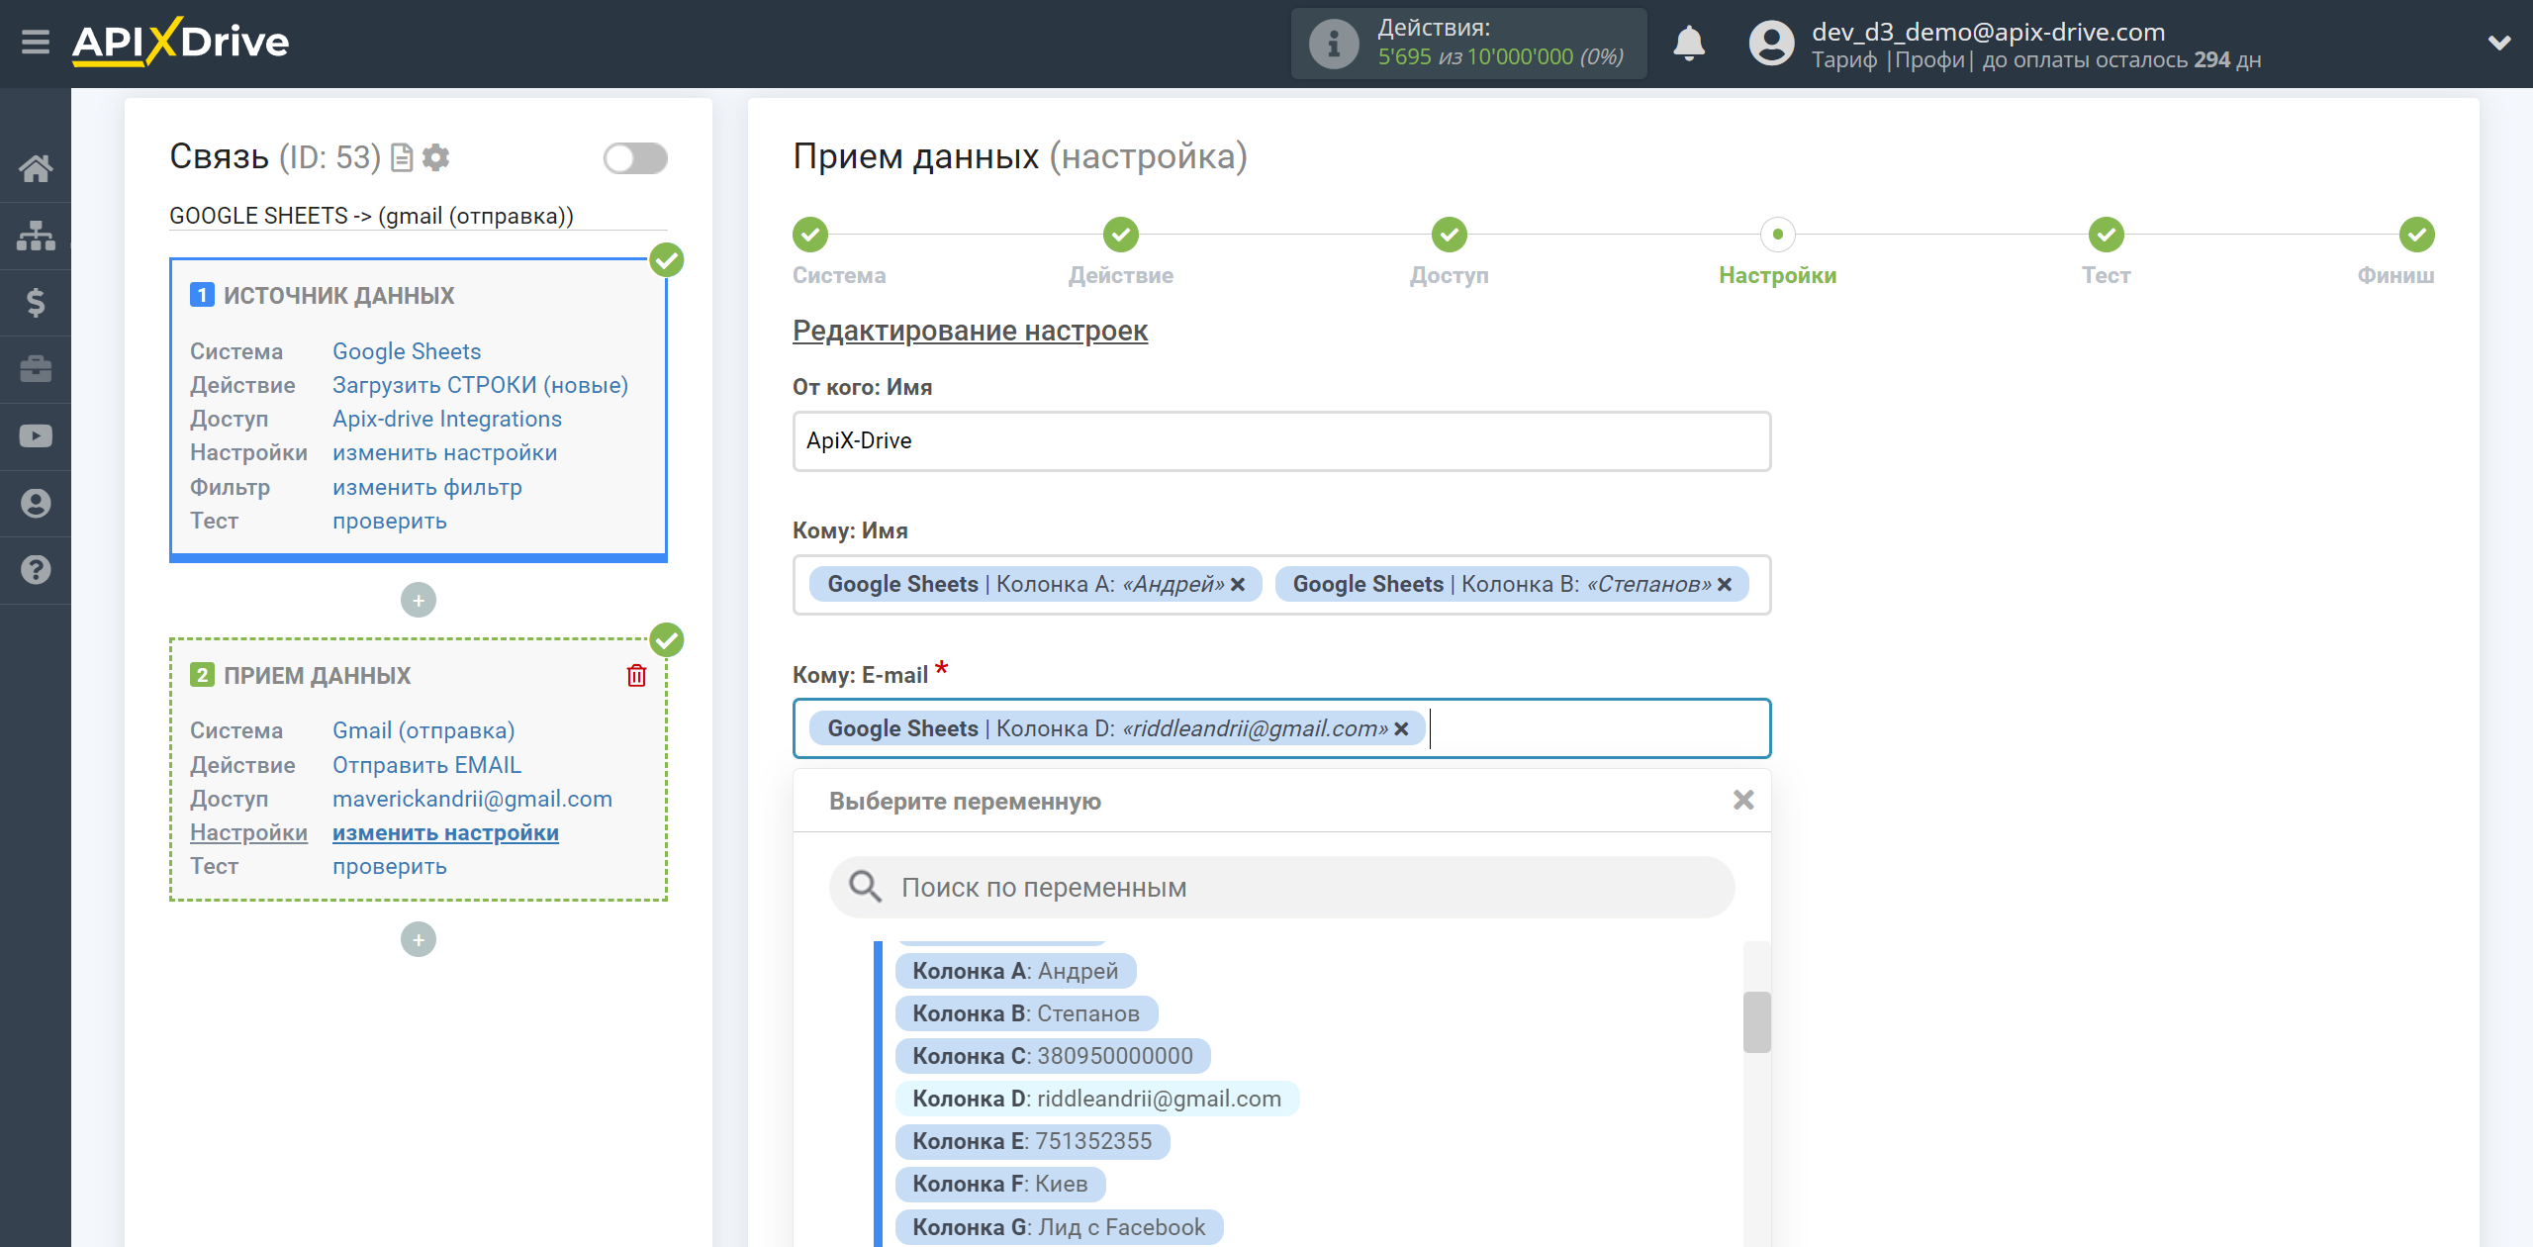Viewport: 2533px width, 1247px height.
Task: Click the actions counter 5'695 из 10'000'000
Action: coord(1500,57)
